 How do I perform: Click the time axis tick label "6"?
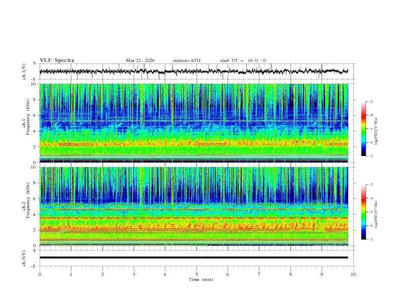coord(228,274)
